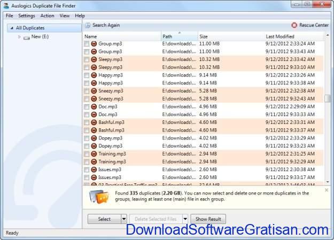
Task: Click the Search Again icon
Action: click(88, 25)
